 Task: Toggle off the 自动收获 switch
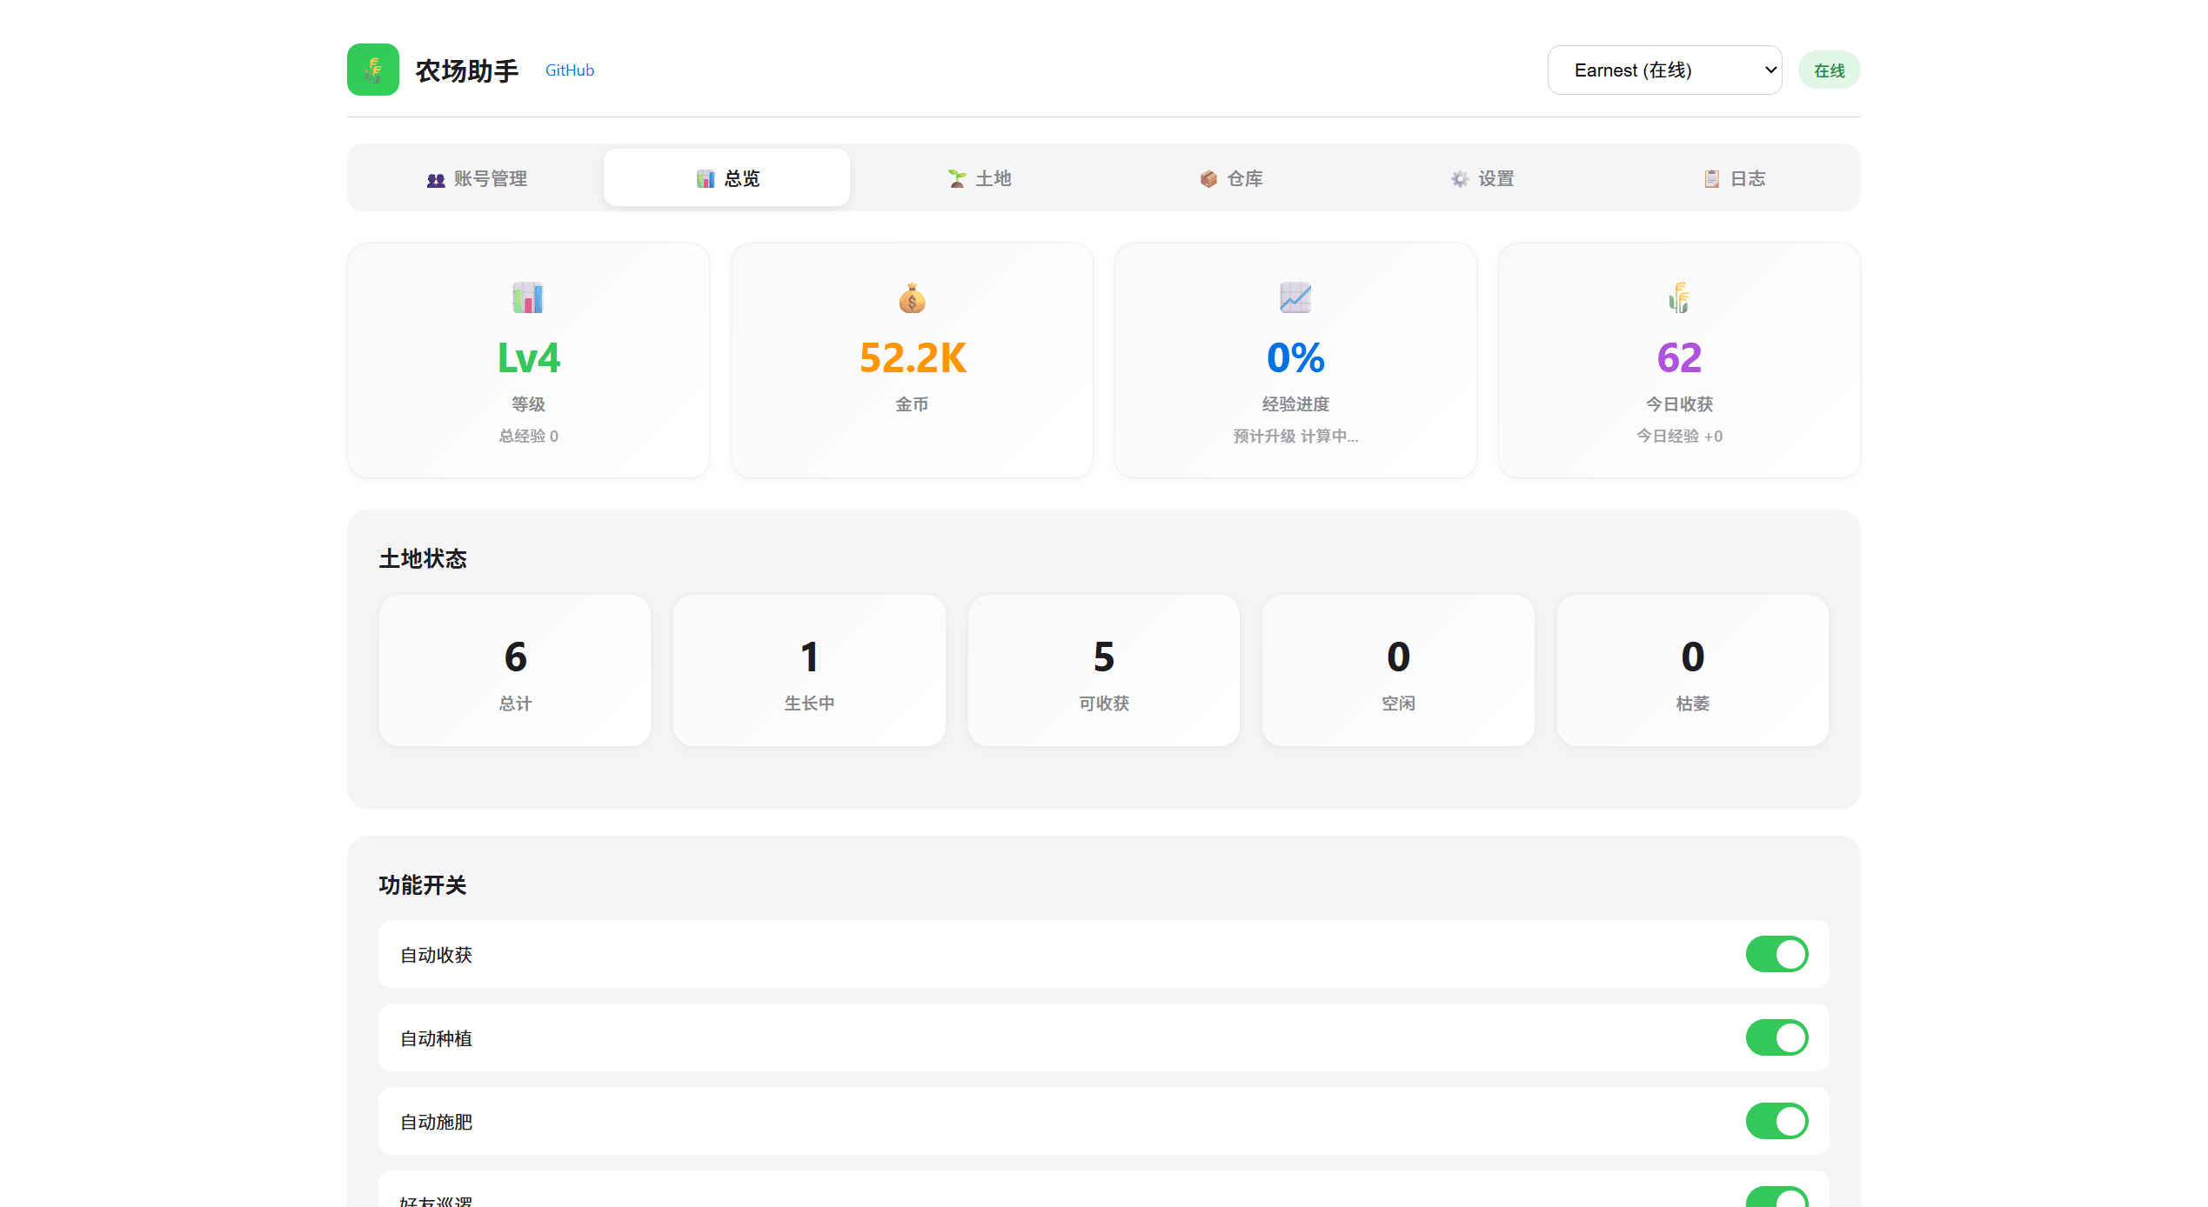point(1776,954)
